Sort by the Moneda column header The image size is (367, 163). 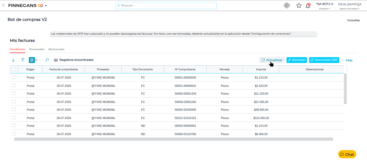[225, 69]
